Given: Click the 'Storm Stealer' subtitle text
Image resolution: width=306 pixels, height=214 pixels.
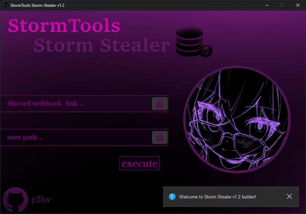Looking at the screenshot, I should [x=102, y=45].
